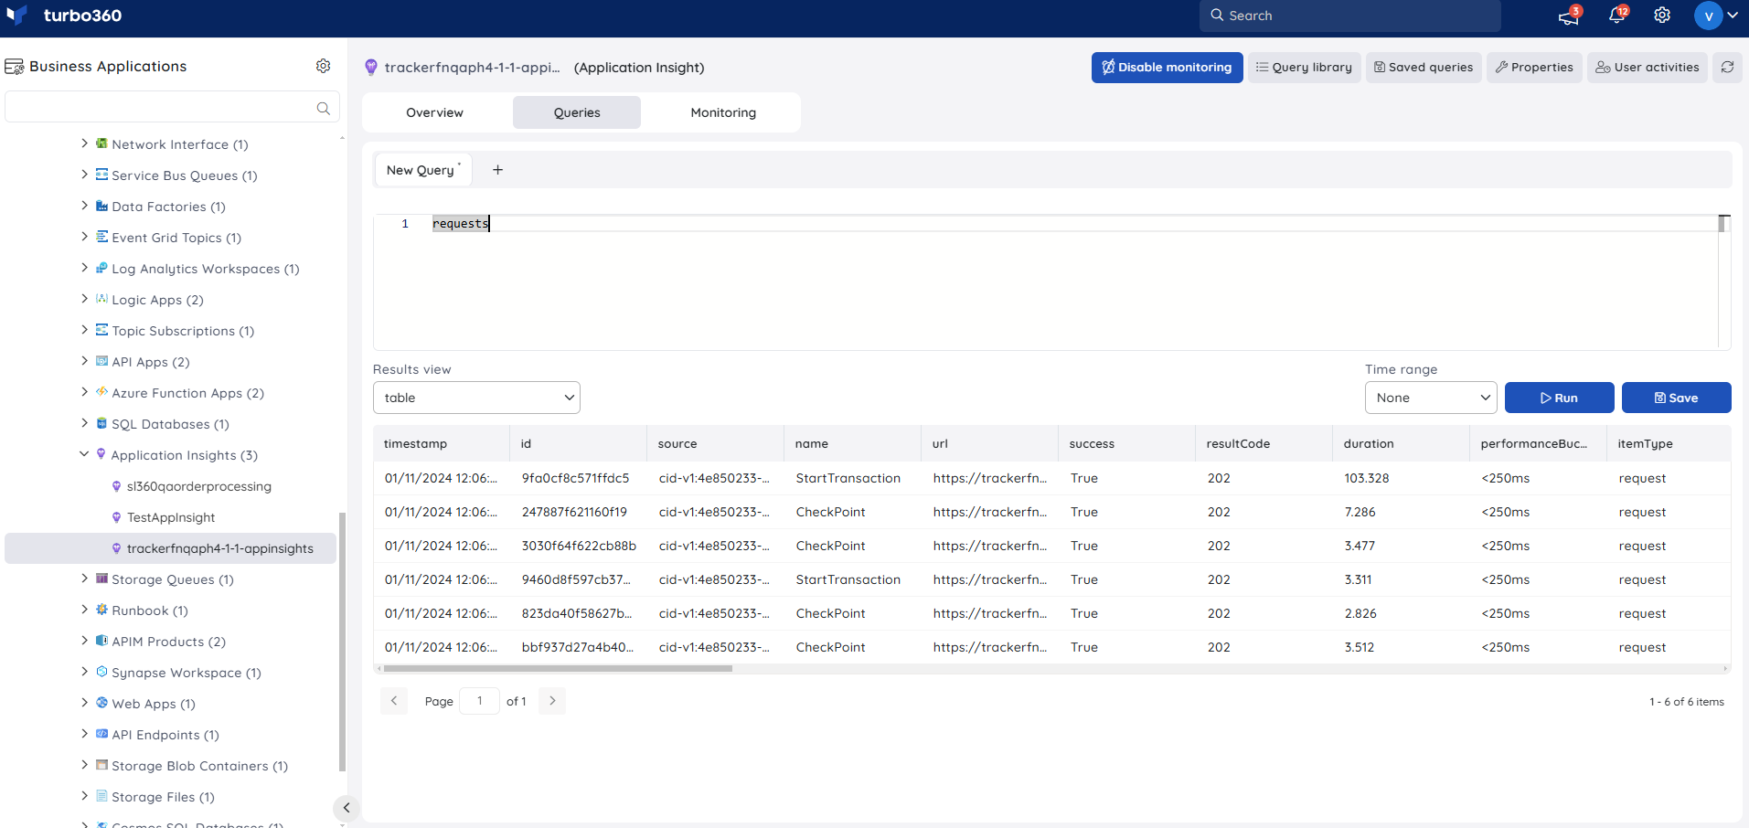
Task: Open the announcements megaphone icon
Action: coord(1569,16)
